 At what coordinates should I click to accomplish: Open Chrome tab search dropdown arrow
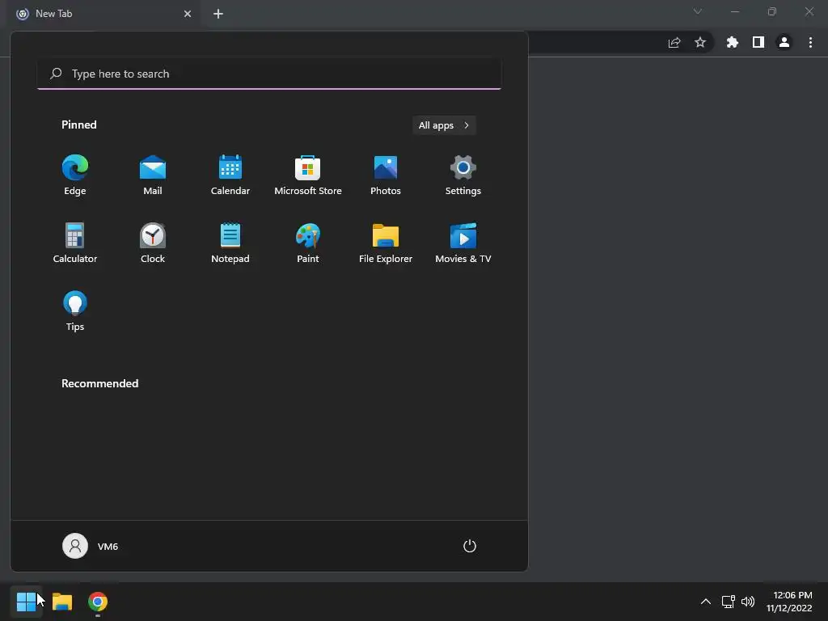tap(698, 11)
